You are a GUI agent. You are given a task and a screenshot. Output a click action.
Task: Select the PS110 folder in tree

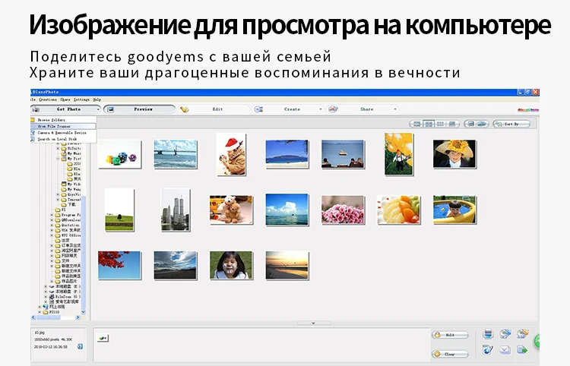pos(51,312)
